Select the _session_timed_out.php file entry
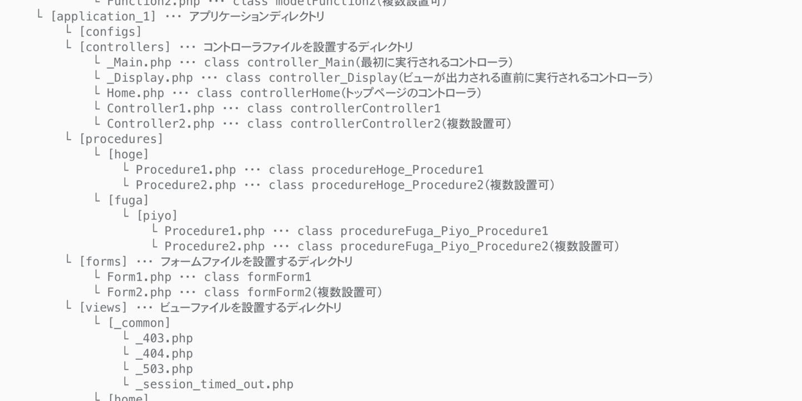 (214, 384)
